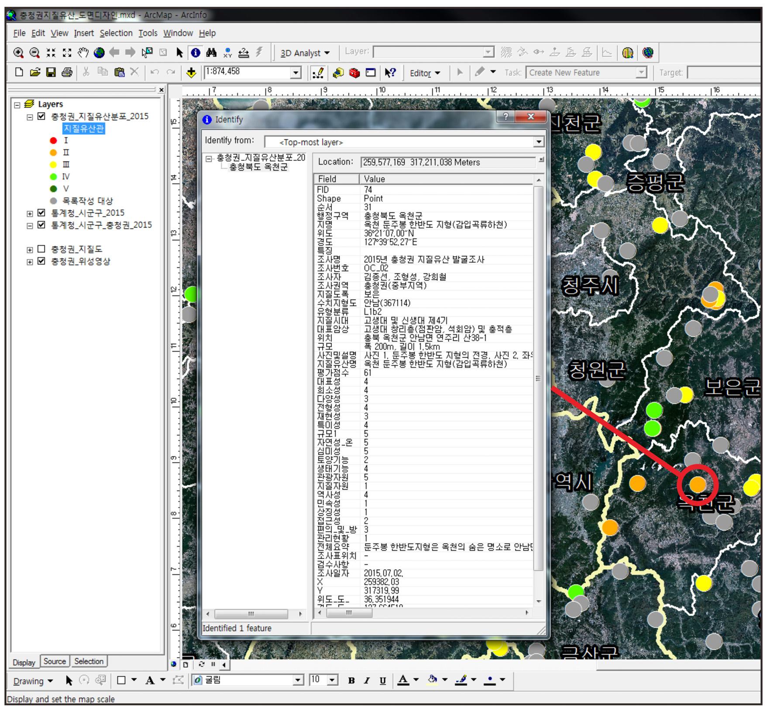Open the File menu

(19, 33)
